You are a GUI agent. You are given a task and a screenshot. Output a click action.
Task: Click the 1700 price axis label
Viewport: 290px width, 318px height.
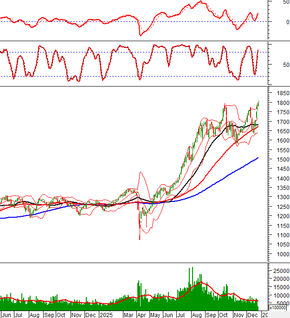pos(279,122)
